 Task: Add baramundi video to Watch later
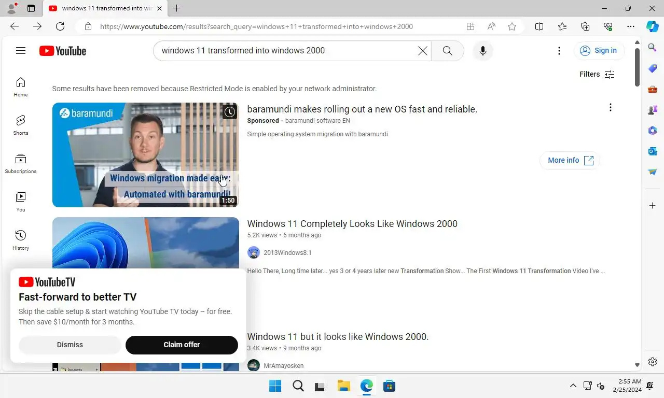tap(230, 112)
